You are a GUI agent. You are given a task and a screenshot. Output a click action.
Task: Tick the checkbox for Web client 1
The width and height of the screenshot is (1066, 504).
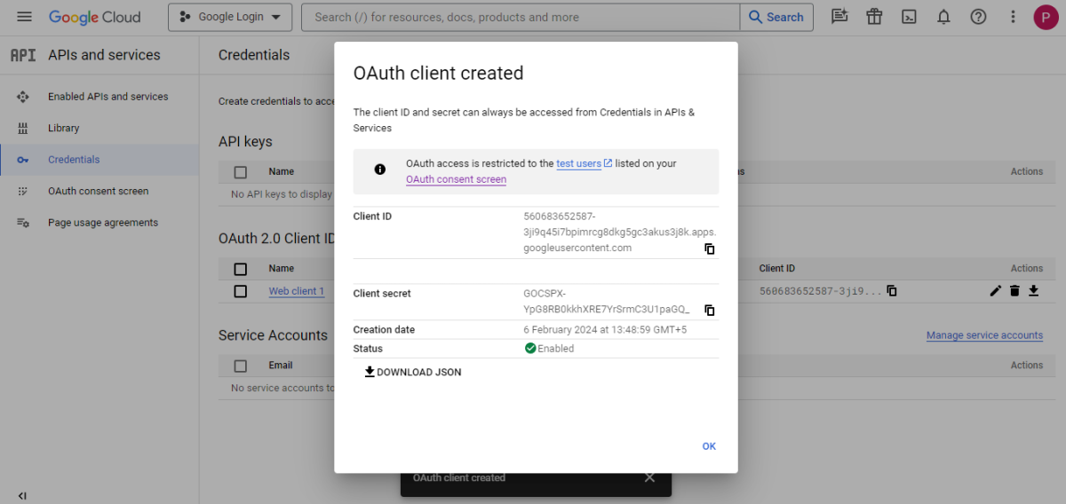[x=240, y=291]
